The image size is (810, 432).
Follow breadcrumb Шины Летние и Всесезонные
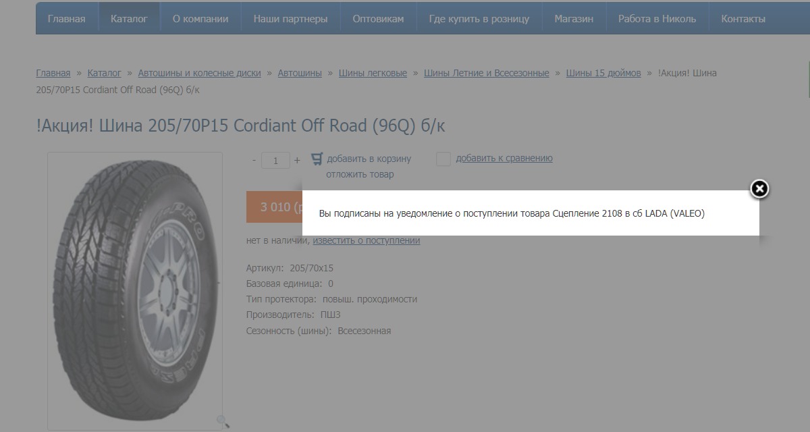pos(487,73)
